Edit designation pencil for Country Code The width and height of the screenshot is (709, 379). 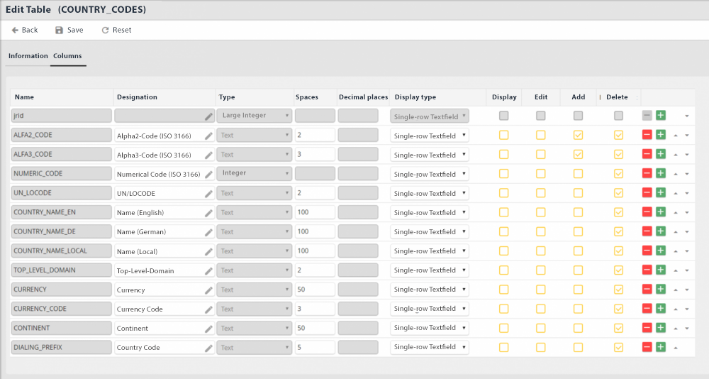tap(208, 348)
